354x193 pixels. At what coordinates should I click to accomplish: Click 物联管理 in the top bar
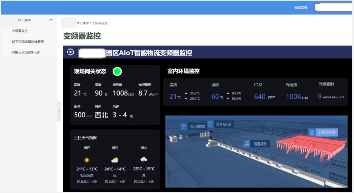301,8
